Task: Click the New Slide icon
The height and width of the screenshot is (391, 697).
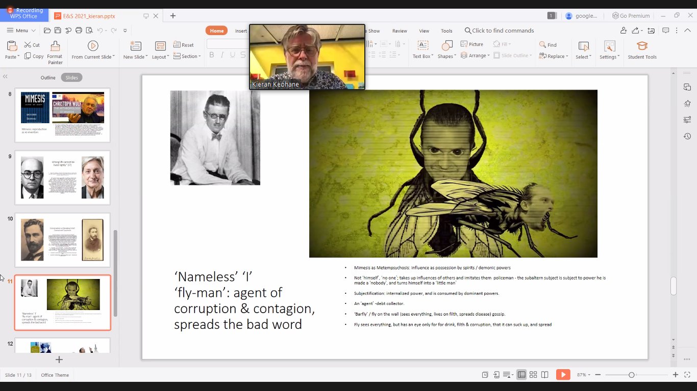Action: (135, 46)
